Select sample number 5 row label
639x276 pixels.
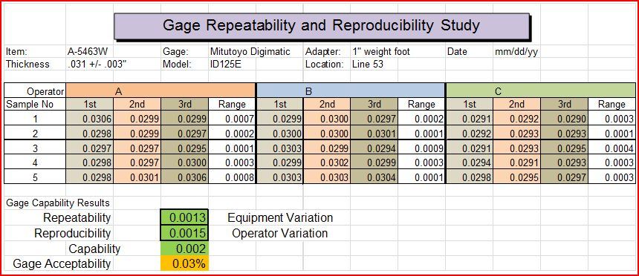click(35, 177)
